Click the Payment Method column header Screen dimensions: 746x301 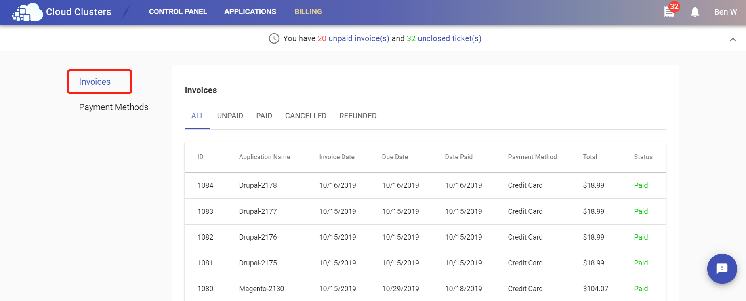(x=532, y=157)
